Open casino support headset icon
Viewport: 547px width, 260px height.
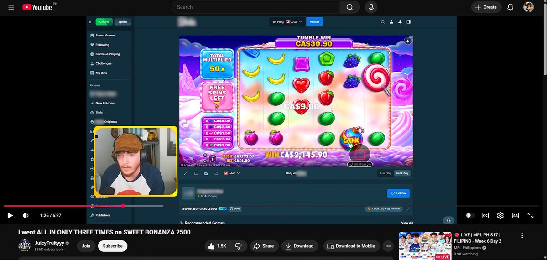448,221
